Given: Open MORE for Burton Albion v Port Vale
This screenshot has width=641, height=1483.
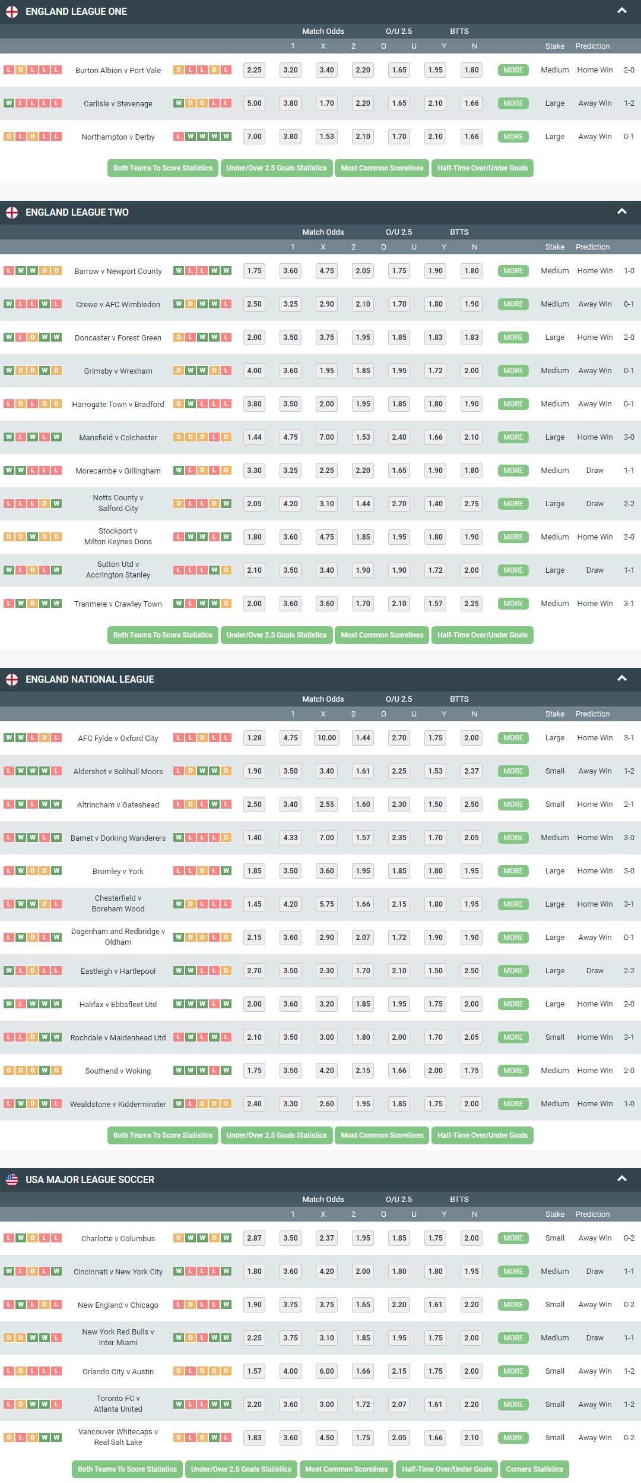Looking at the screenshot, I should click(513, 70).
